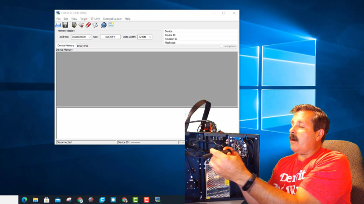The image size is (364, 204).
Task: Expand the Data Width dropdown
Action: click(x=150, y=37)
